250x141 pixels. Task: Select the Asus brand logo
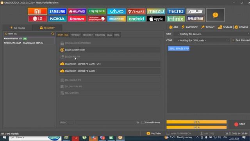(x=196, y=11)
